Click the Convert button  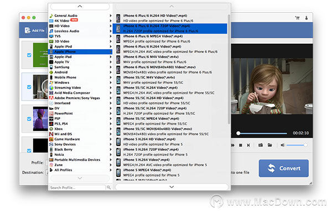[283, 168]
